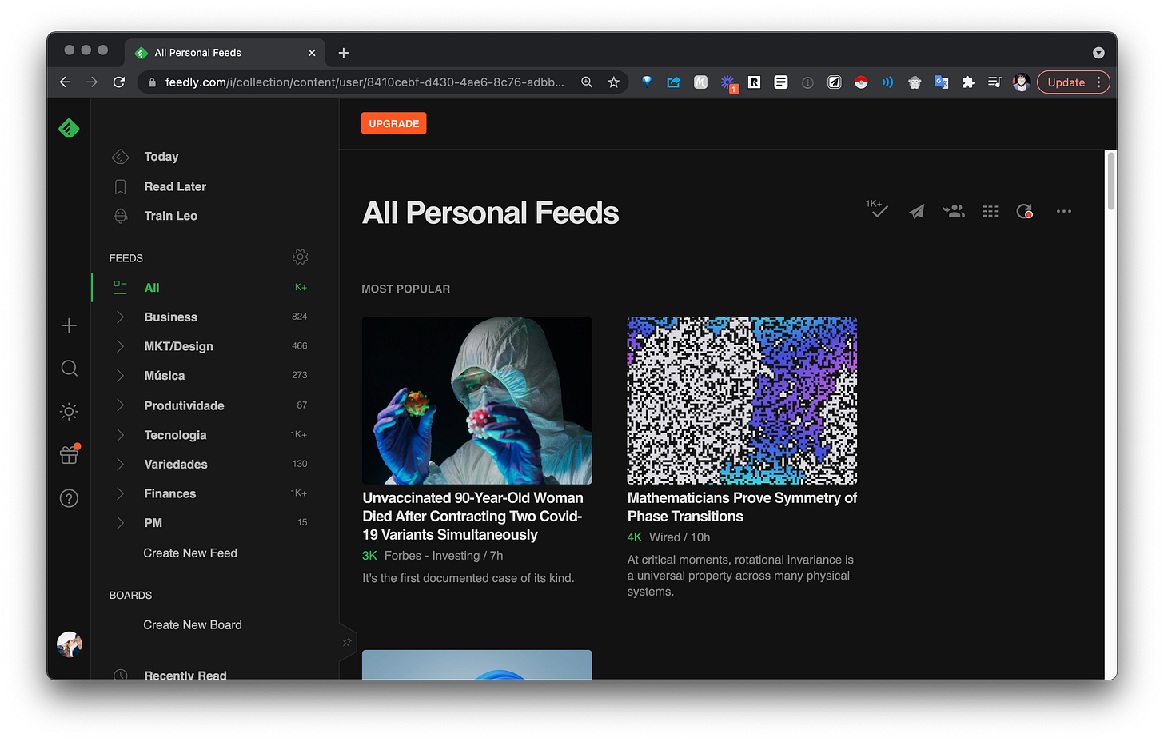The height and width of the screenshot is (742, 1164).
Task: Open Chrome profile avatar in toolbar
Action: 1021,82
